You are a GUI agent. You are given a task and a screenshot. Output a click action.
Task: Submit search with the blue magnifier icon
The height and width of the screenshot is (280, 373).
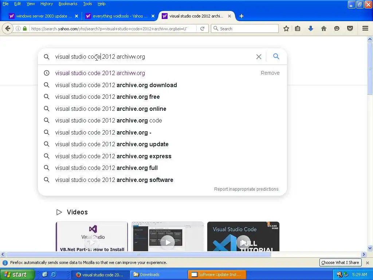coord(276,57)
